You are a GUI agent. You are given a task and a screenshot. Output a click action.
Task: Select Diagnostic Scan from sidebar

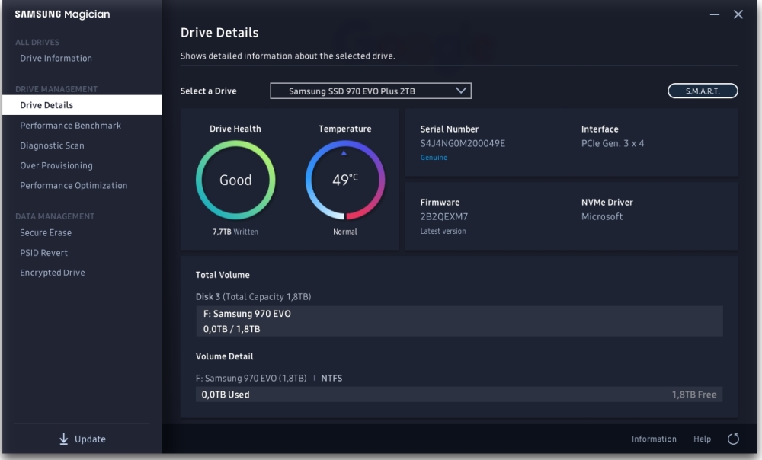pyautogui.click(x=52, y=145)
